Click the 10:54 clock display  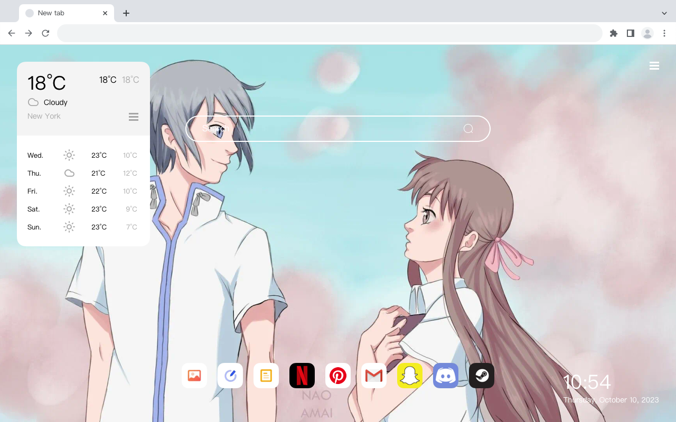[x=587, y=382]
